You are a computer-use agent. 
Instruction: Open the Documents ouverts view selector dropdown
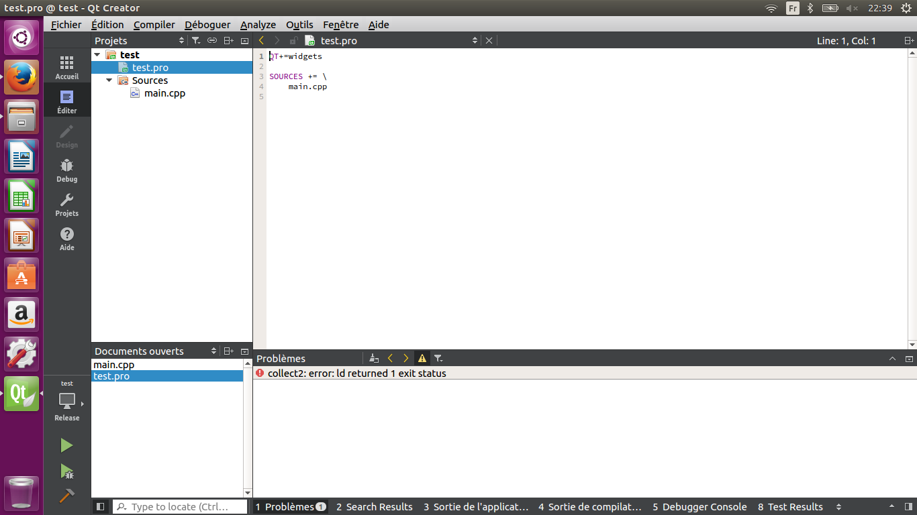[214, 351]
